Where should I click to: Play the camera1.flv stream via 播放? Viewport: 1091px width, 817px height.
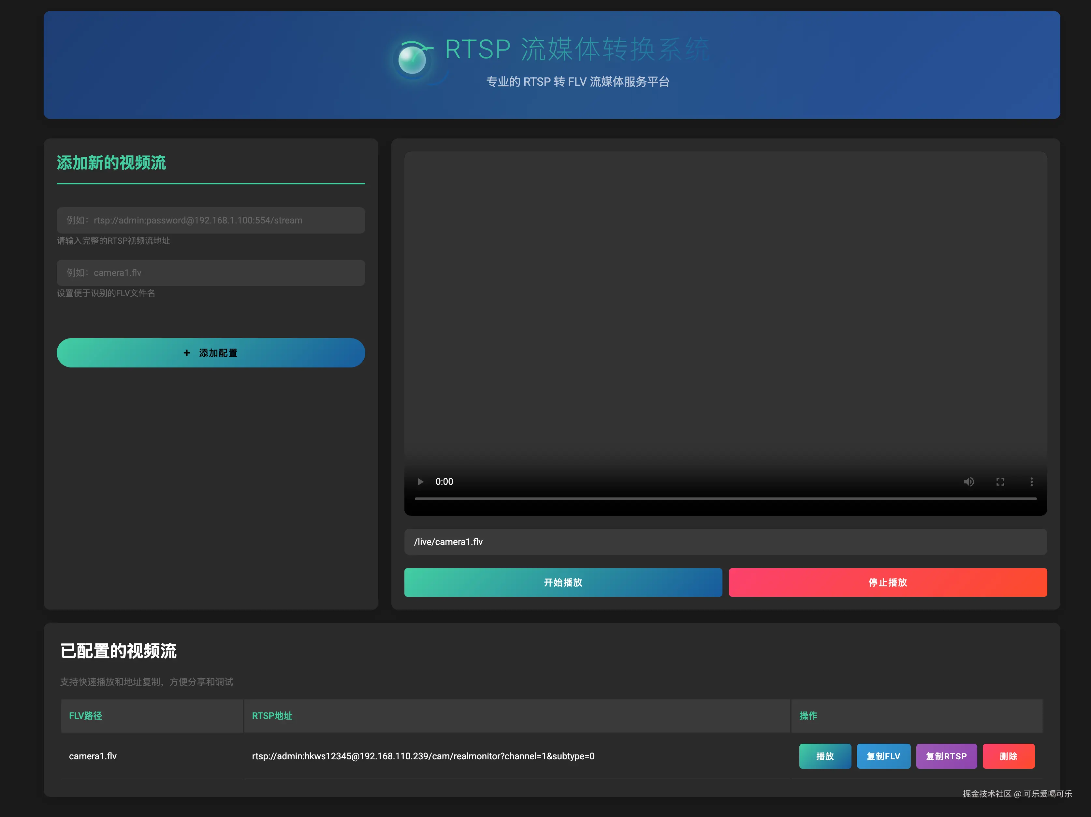[825, 756]
